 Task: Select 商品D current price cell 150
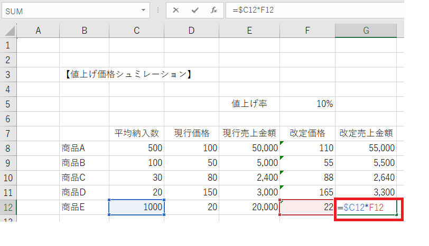(191, 192)
